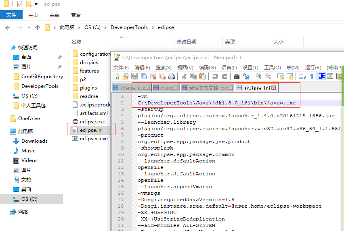Screen dimensions: 344x231
Task: Click DeveloperTools in the address breadcrumb
Action: pos(129,27)
